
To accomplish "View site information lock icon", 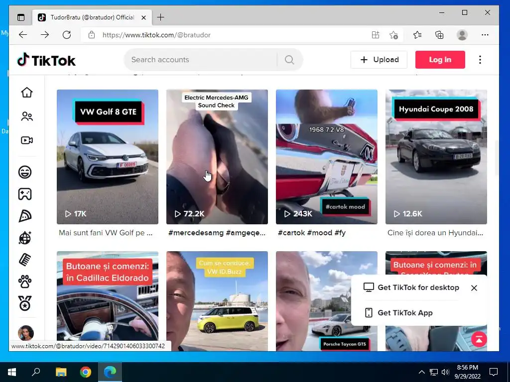I will (92, 35).
